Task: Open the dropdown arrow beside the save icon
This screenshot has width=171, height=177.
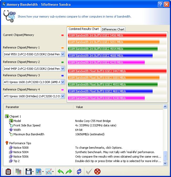Action: pos(33,172)
